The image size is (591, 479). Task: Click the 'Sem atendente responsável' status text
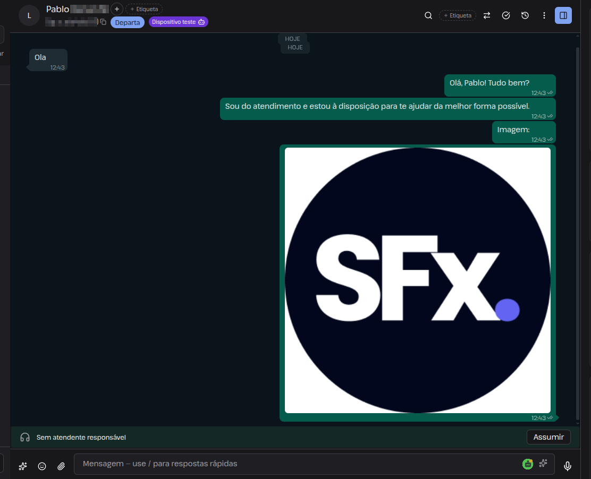[81, 437]
